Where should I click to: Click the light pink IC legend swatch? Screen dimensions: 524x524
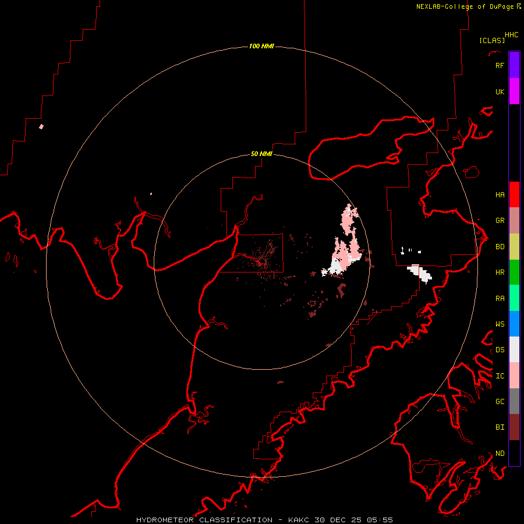[514, 376]
